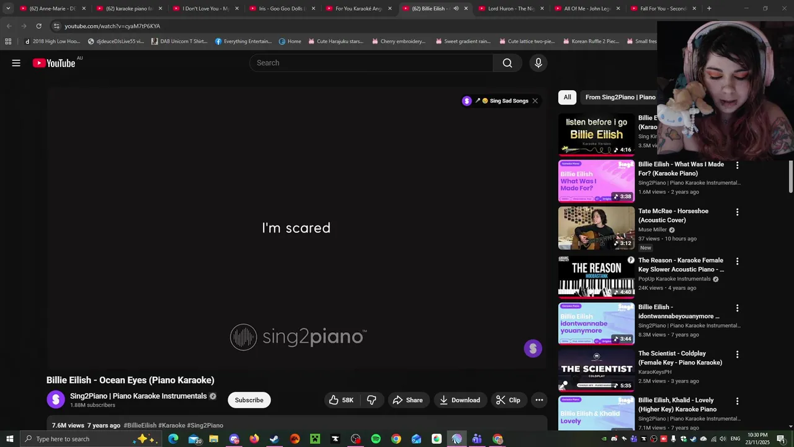Switch to the I Don't Love You tab

click(x=205, y=9)
